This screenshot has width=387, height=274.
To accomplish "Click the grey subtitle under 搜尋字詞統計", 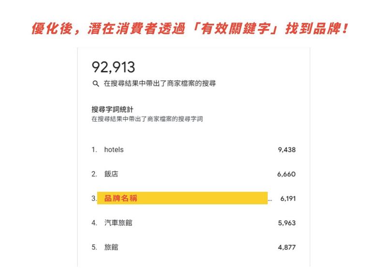I will (147, 119).
